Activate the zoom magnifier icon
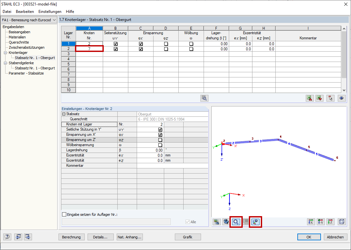351x250 pixels. tap(236, 222)
